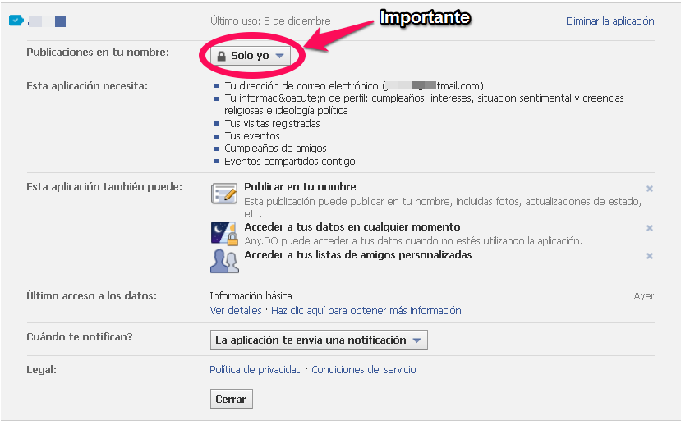Click Acceder a tus listas de amigos text
This screenshot has height=425, width=681.
pyautogui.click(x=357, y=255)
